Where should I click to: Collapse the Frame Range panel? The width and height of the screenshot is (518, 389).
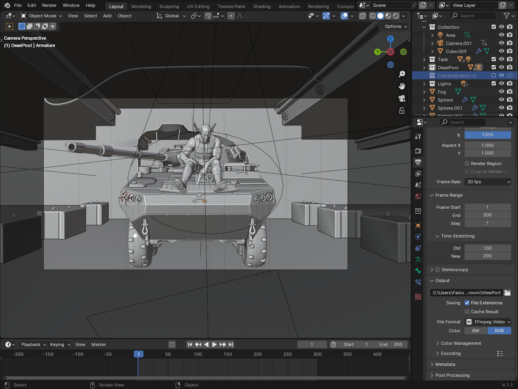coord(449,195)
